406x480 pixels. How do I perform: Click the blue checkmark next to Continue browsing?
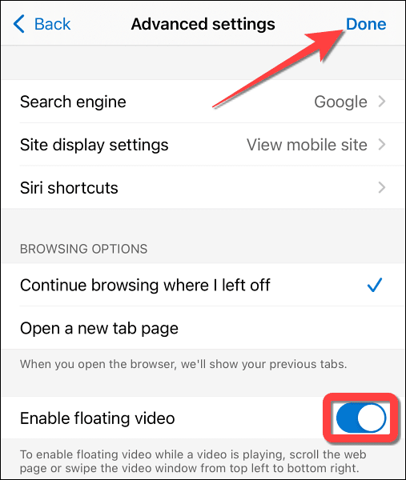[375, 285]
